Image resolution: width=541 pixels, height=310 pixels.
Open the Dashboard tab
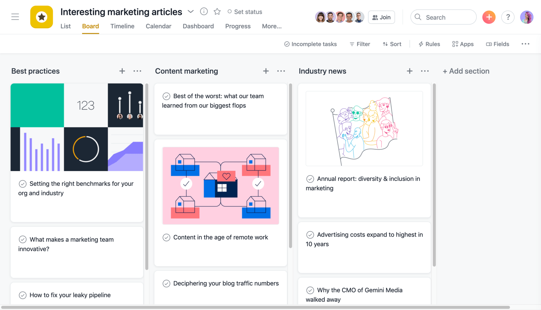tap(198, 26)
